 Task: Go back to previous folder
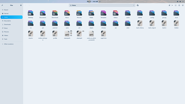point(25,5)
